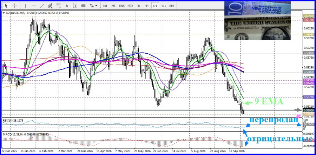This screenshot has height=155, width=316.
Task: Click the 6 Feb 2026 date label
Action: point(47,151)
